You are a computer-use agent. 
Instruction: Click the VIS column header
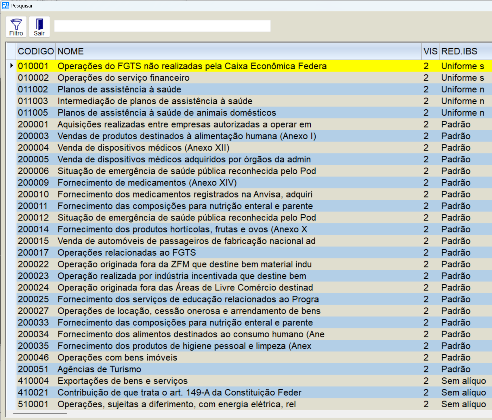(430, 51)
